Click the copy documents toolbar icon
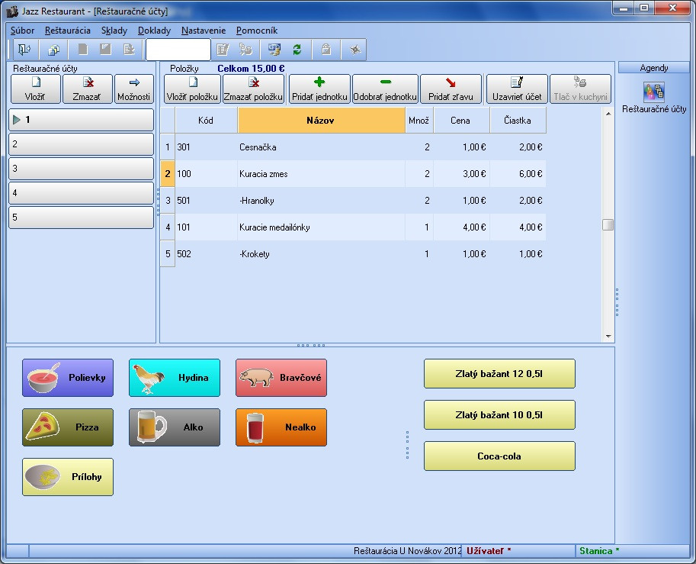This screenshot has height=564, width=696. (x=53, y=50)
